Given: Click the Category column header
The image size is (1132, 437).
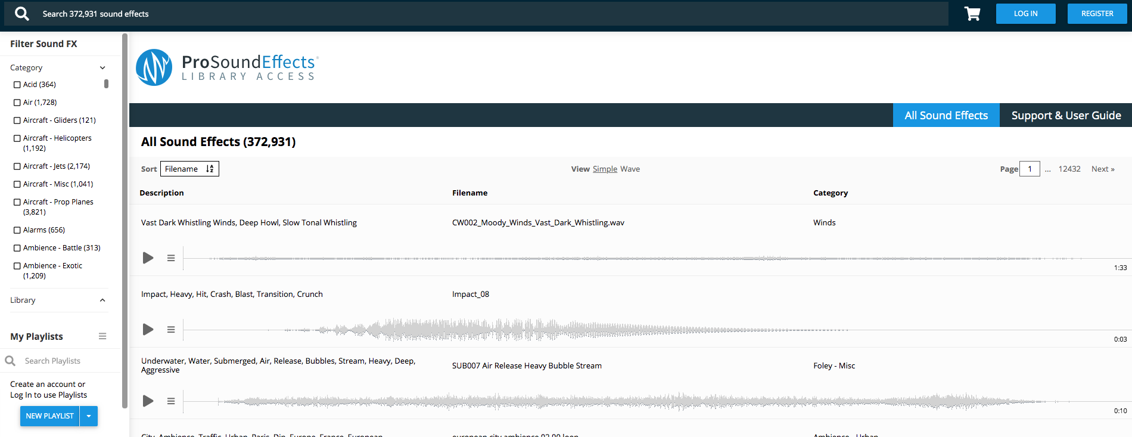Looking at the screenshot, I should tap(831, 193).
